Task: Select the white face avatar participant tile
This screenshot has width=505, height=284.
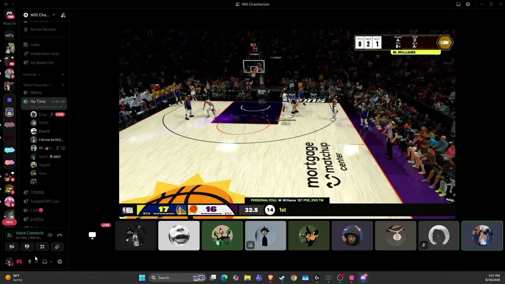Action: pos(179,235)
